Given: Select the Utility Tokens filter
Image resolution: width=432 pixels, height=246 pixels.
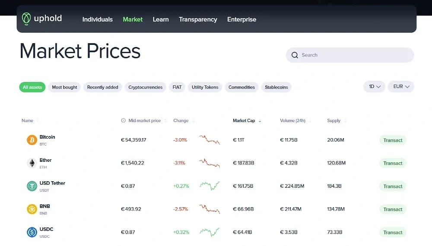Looking at the screenshot, I should [205, 87].
